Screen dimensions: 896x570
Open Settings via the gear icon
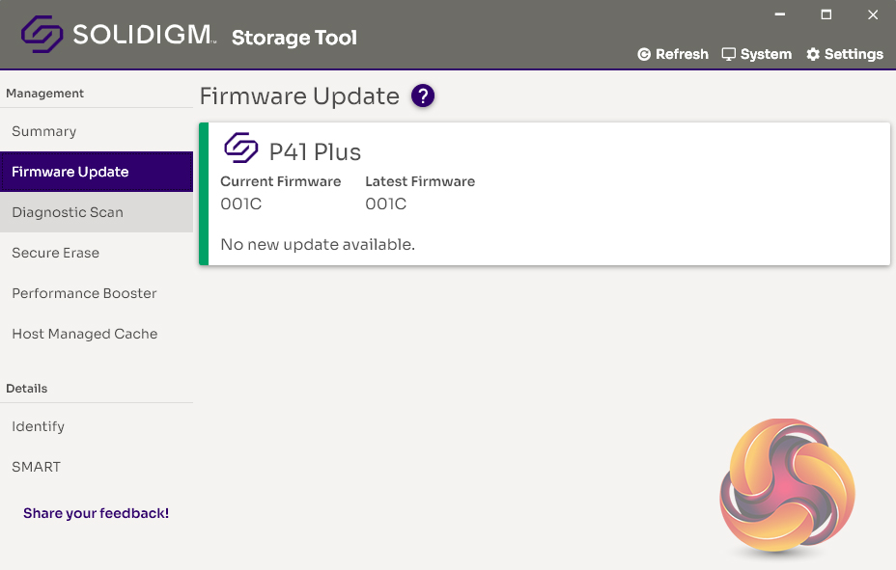[x=813, y=55]
